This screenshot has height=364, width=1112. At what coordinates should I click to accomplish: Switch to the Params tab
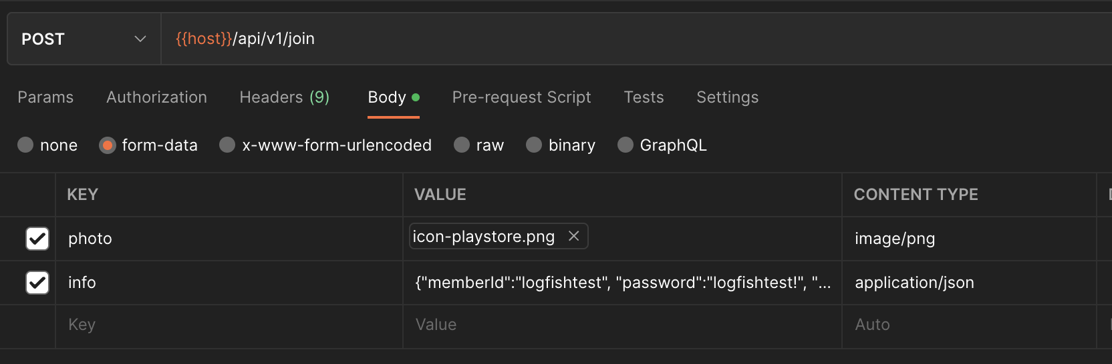(x=45, y=97)
